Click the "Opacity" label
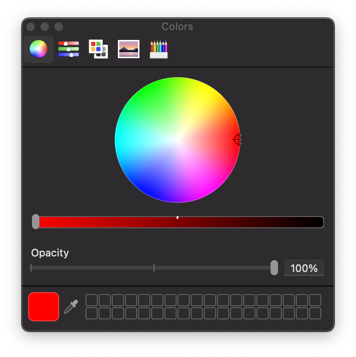 (x=50, y=253)
